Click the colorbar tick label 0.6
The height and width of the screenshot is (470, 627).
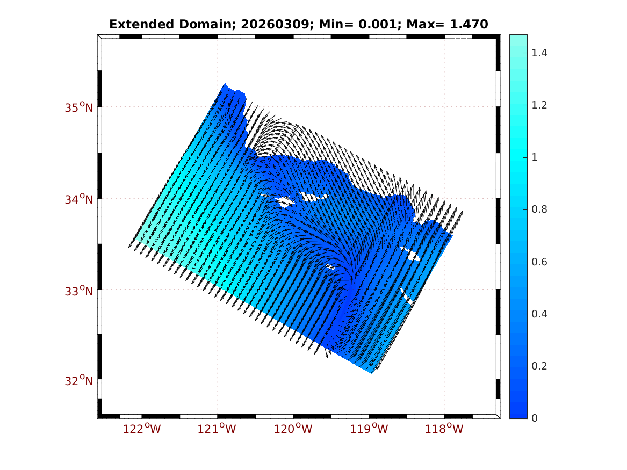pyautogui.click(x=540, y=262)
